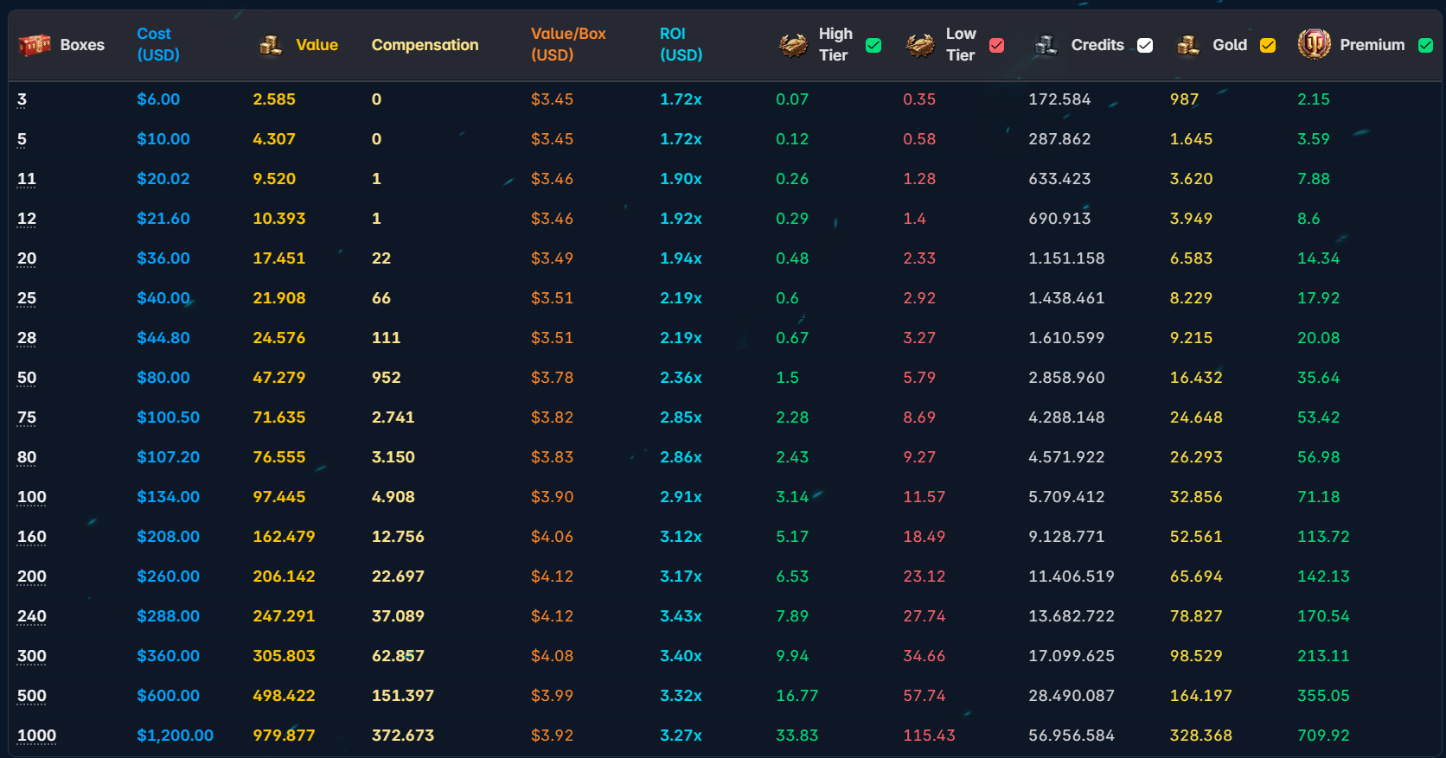Click the box count 20

27,258
